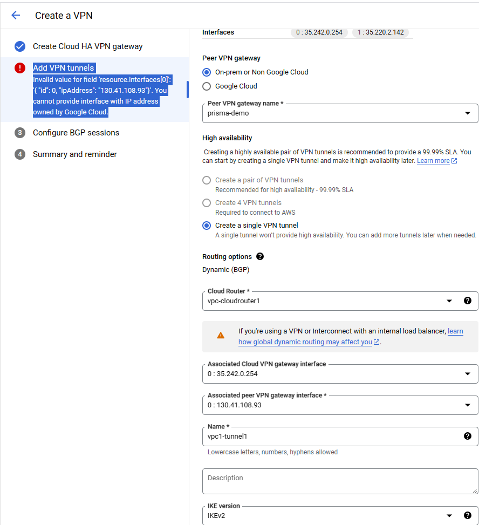
Task: Click the Description text area
Action: coord(340,481)
